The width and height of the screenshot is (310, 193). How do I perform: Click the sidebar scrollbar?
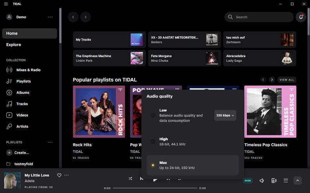(60, 26)
